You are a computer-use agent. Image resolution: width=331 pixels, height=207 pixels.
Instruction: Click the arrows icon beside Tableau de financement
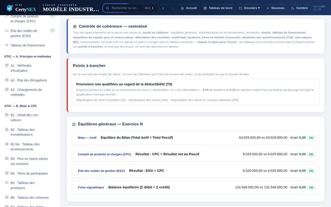7,45
